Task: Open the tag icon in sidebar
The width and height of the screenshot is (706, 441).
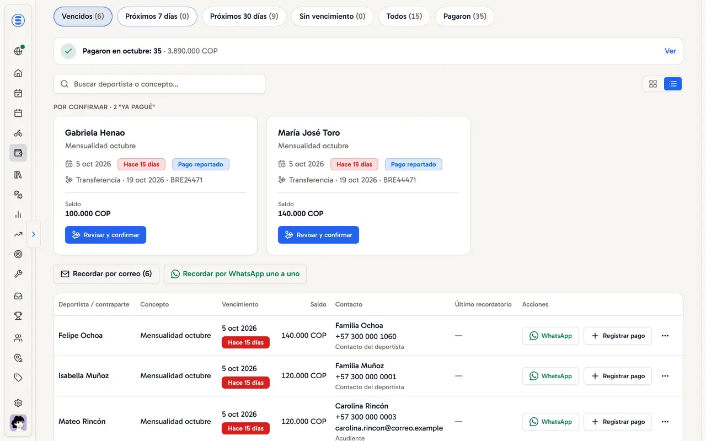Action: 18,378
